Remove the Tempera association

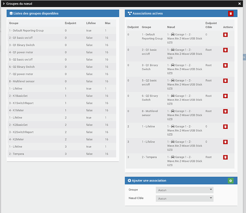click(225, 157)
